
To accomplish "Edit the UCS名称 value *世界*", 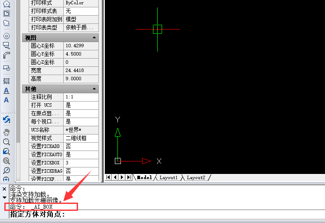I will (x=81, y=130).
